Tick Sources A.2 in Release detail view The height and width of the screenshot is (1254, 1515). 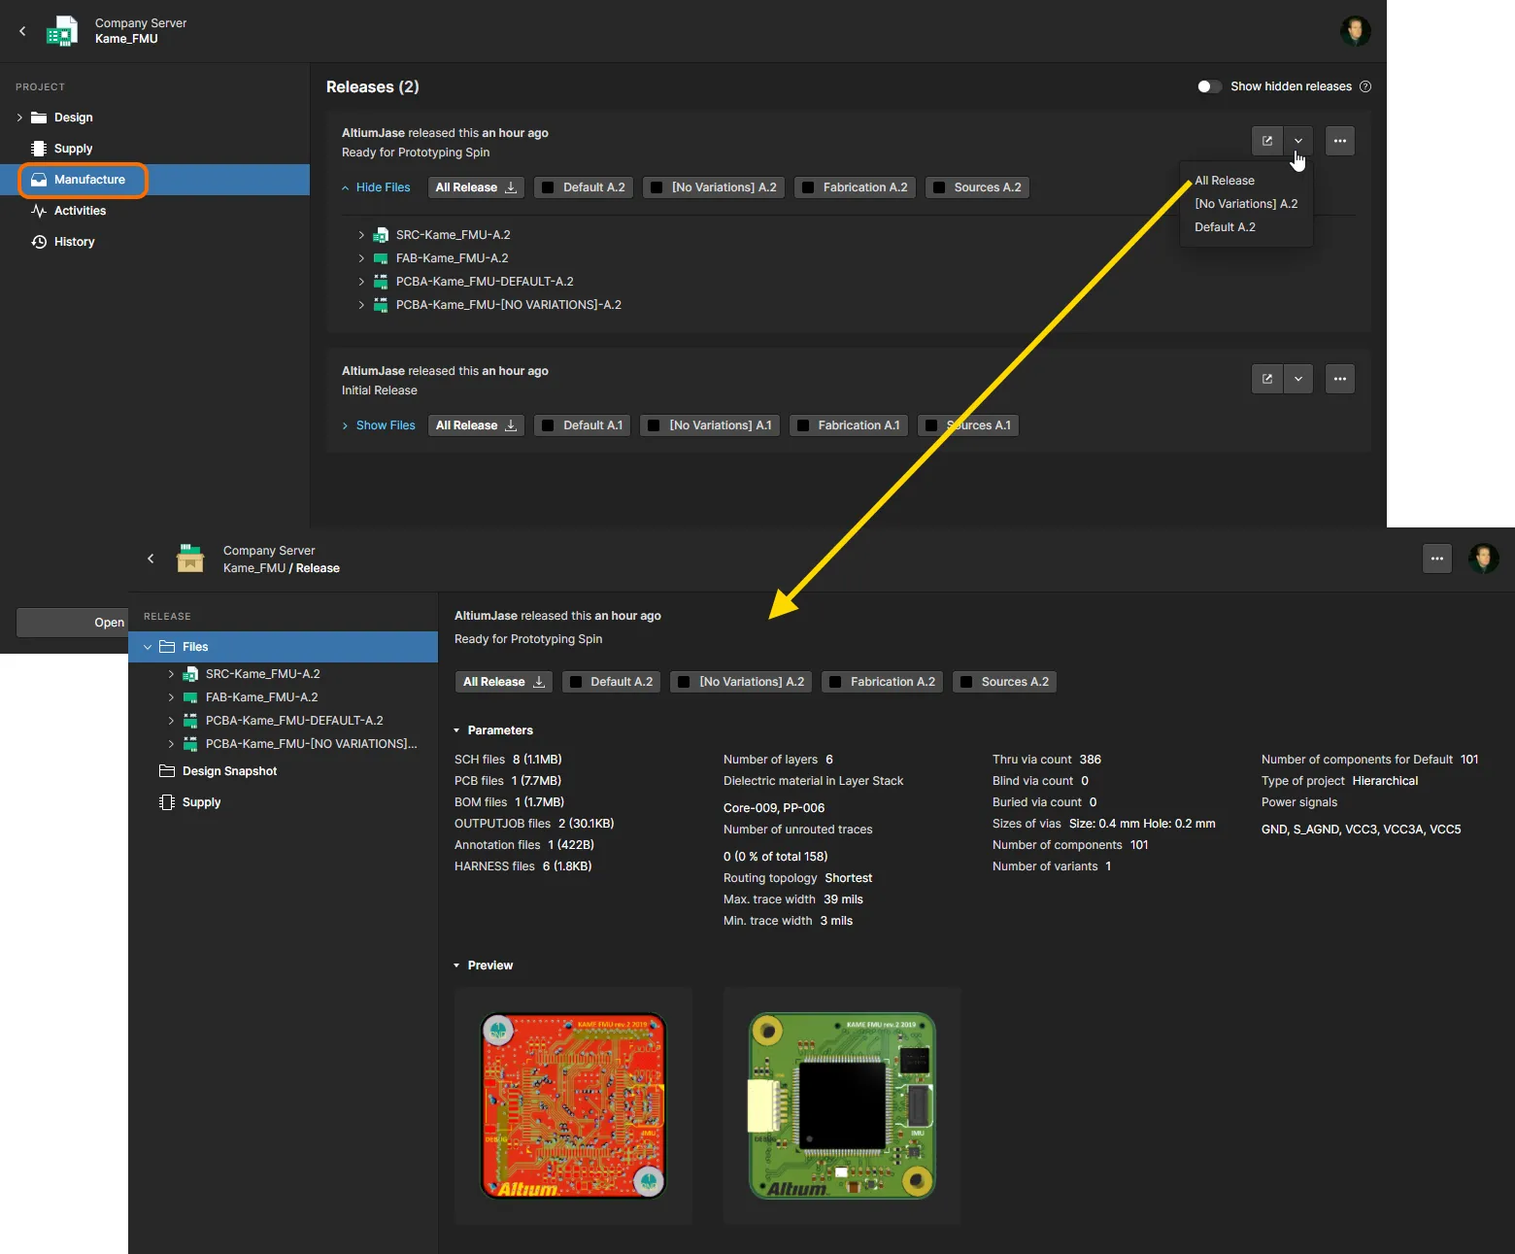(966, 682)
